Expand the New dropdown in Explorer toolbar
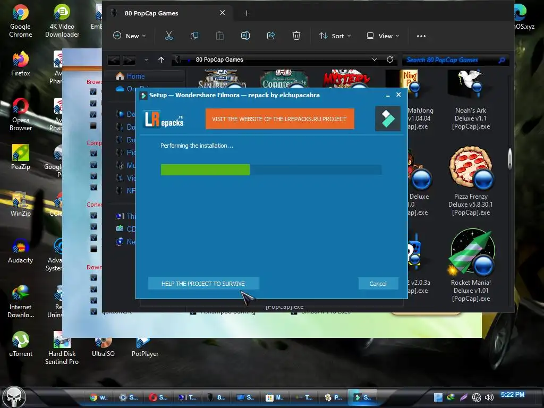 click(x=130, y=36)
